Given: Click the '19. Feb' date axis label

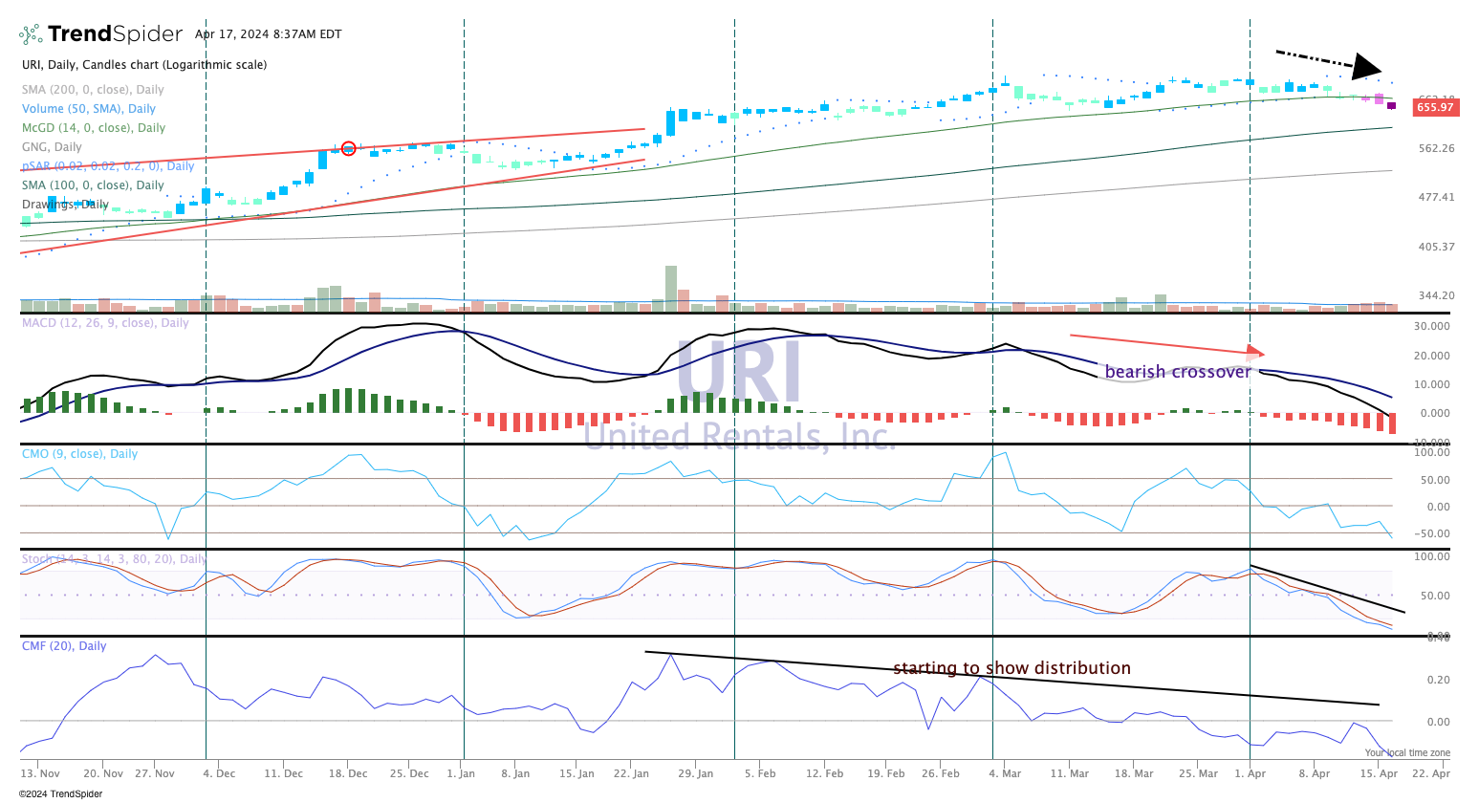Looking at the screenshot, I should click(886, 773).
